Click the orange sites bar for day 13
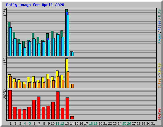 (68, 80)
